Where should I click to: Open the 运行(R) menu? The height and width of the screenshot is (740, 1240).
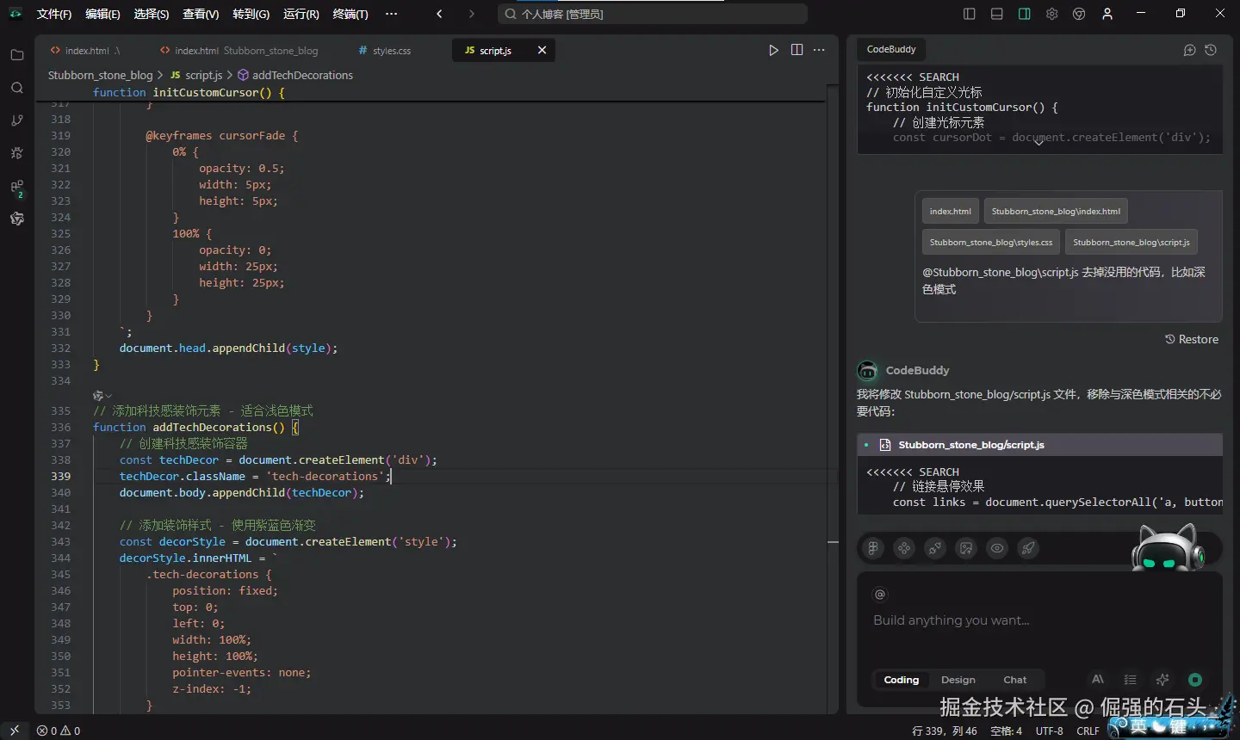[301, 14]
